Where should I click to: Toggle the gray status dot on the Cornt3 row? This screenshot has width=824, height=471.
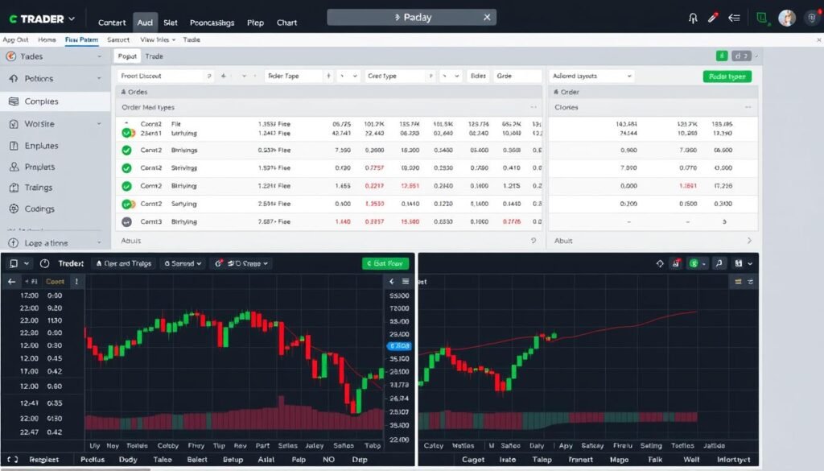tap(126, 222)
